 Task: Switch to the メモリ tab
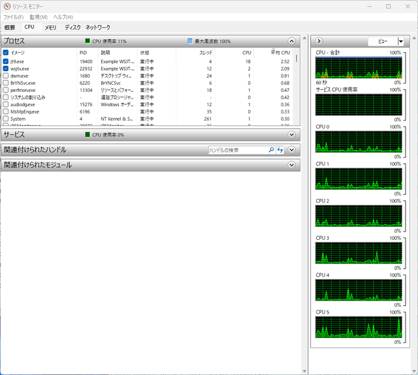pos(50,27)
